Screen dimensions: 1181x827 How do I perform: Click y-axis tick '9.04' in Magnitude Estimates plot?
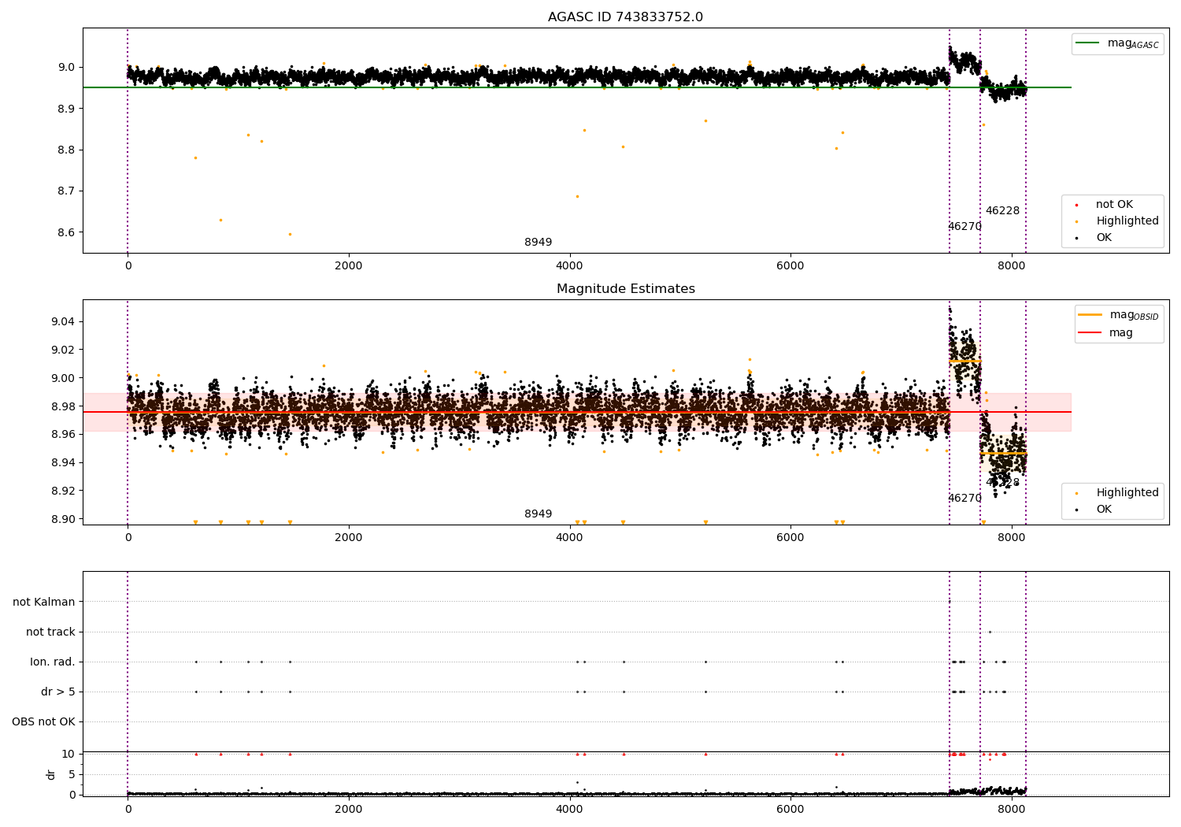click(x=64, y=321)
